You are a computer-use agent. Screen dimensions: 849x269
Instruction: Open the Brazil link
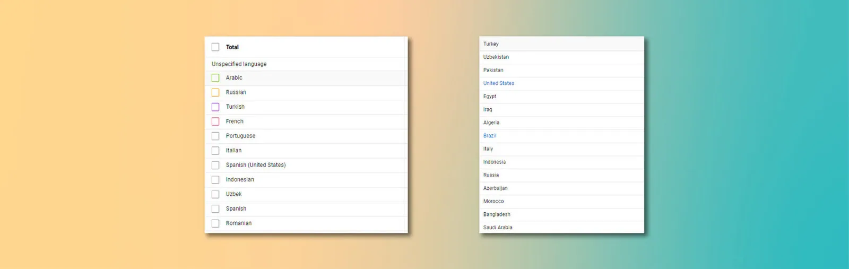point(489,136)
